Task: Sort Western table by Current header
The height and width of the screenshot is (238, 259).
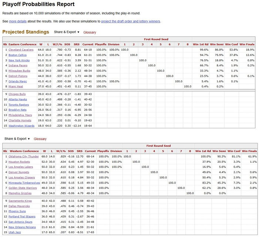Action: coord(90,151)
